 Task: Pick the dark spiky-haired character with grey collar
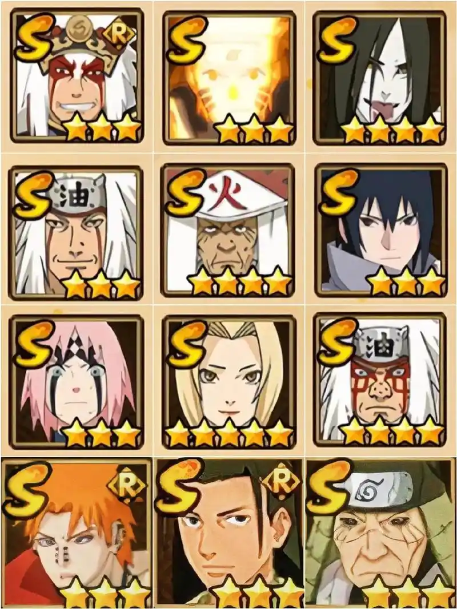(380, 232)
